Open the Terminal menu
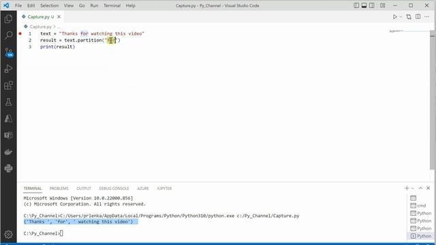The image size is (436, 245). pyautogui.click(x=112, y=5)
